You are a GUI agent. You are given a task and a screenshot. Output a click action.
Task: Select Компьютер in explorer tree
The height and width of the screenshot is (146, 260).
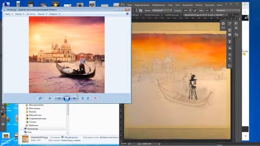pos(32,129)
